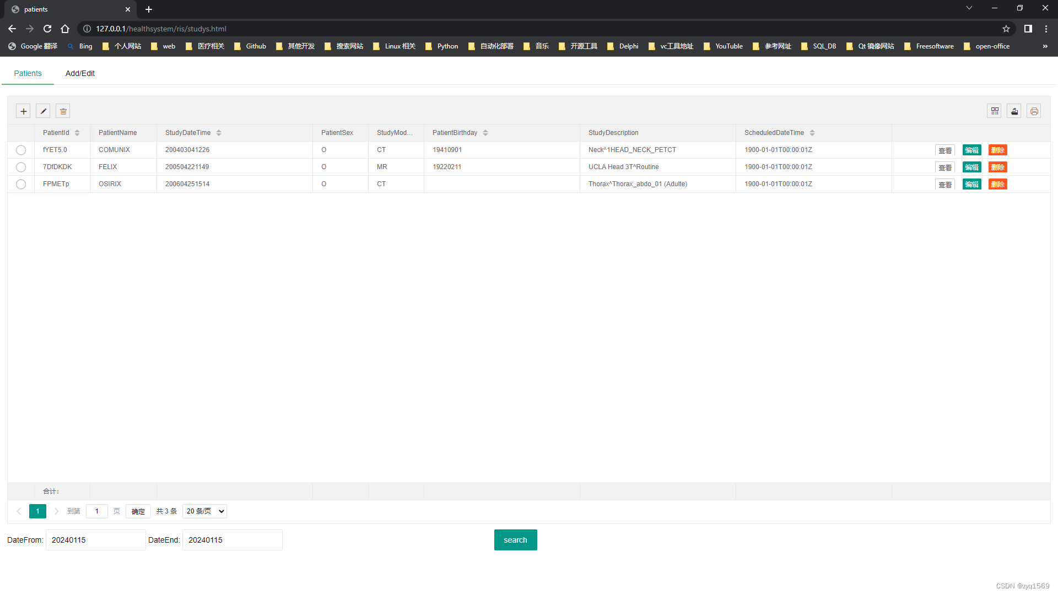The width and height of the screenshot is (1058, 595).
Task: Sort by PatientBirthday column arrows
Action: point(485,133)
